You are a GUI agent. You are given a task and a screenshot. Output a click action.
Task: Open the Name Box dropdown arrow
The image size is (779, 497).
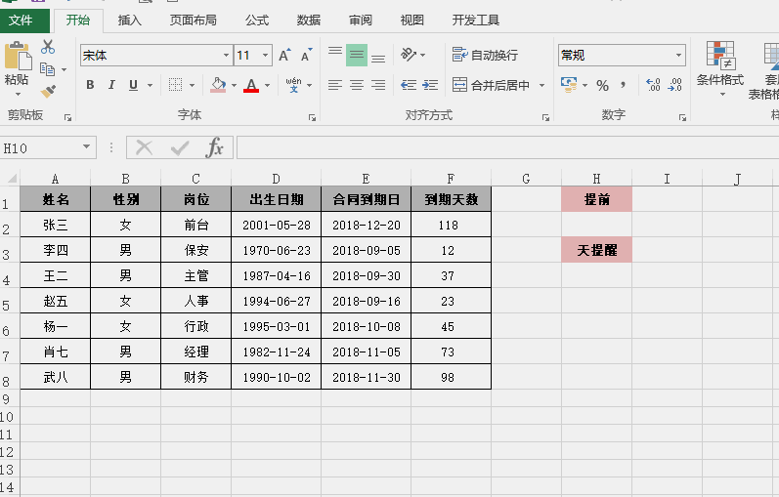click(x=86, y=146)
